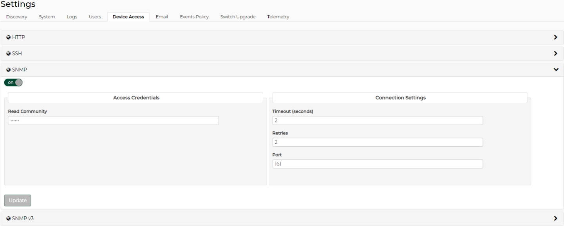This screenshot has height=226, width=564.
Task: Go to the Logs tab
Action: 72,17
